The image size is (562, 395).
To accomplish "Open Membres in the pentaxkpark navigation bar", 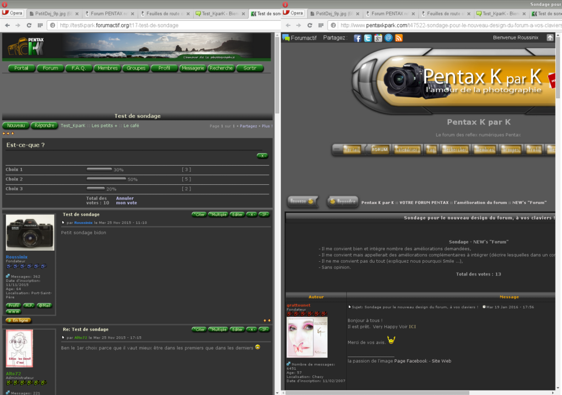I will (x=485, y=149).
